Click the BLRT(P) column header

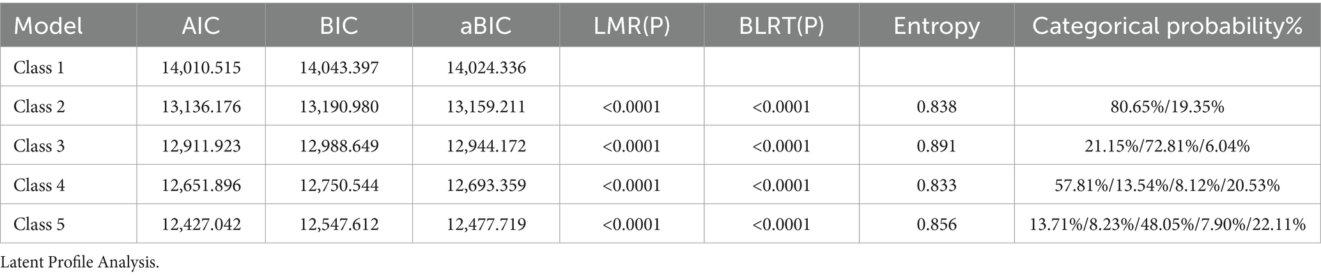click(781, 26)
